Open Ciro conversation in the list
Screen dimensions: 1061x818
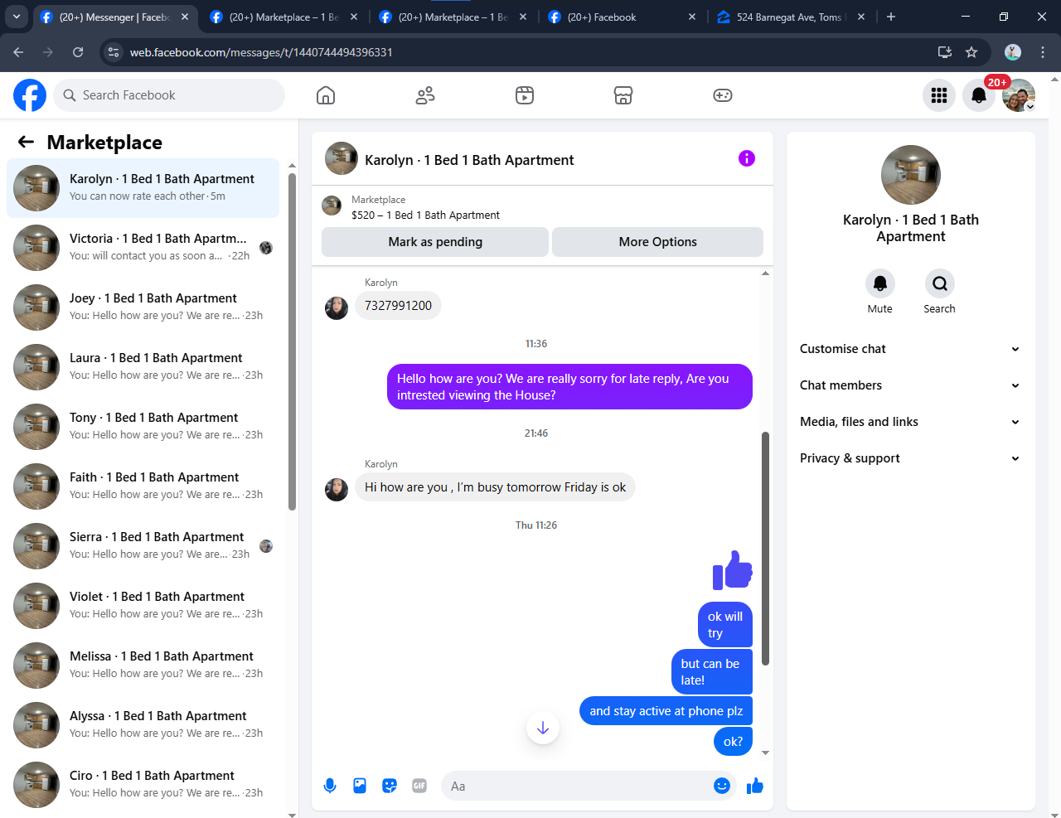143,785
